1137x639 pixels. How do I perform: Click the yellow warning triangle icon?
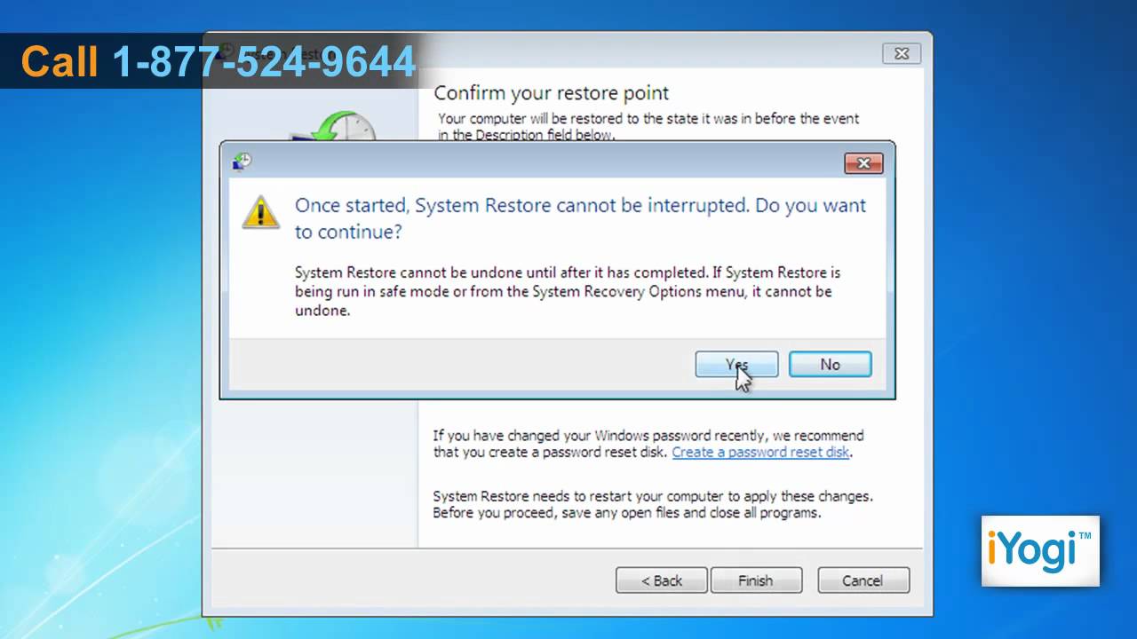click(260, 213)
